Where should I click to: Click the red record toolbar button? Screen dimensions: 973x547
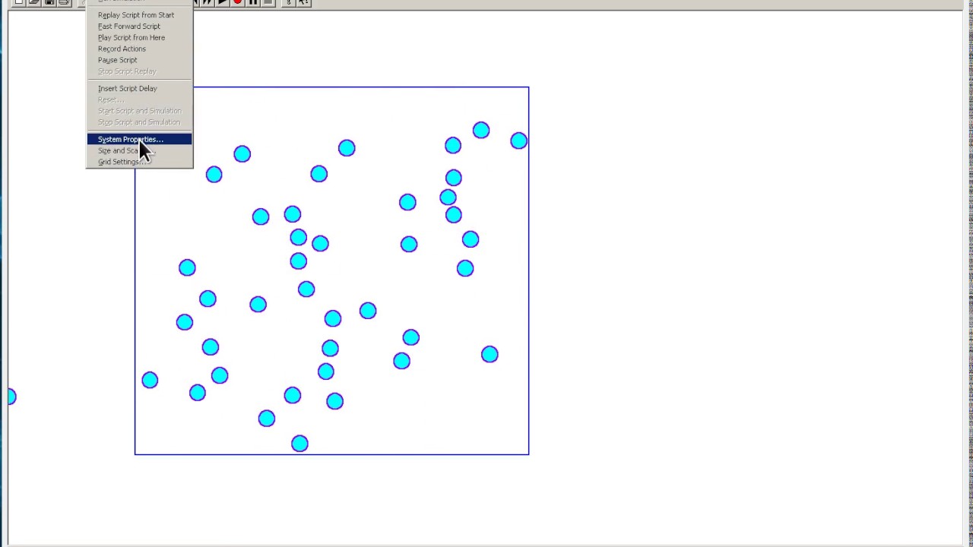[x=237, y=2]
